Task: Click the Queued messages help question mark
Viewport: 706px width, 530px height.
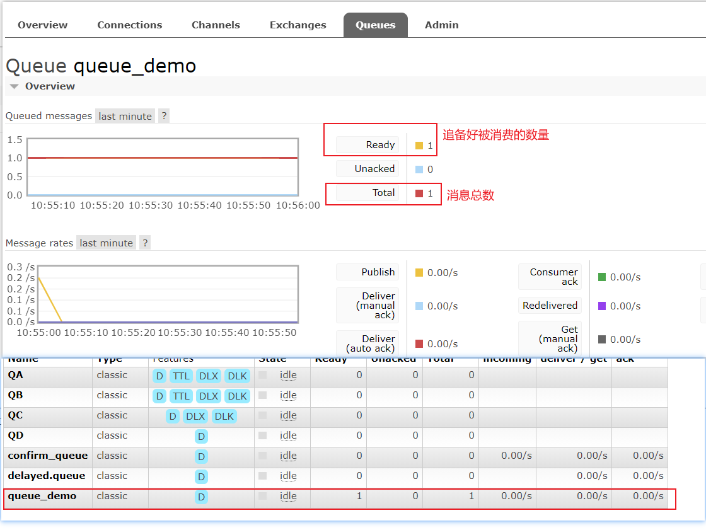Action: click(x=164, y=116)
